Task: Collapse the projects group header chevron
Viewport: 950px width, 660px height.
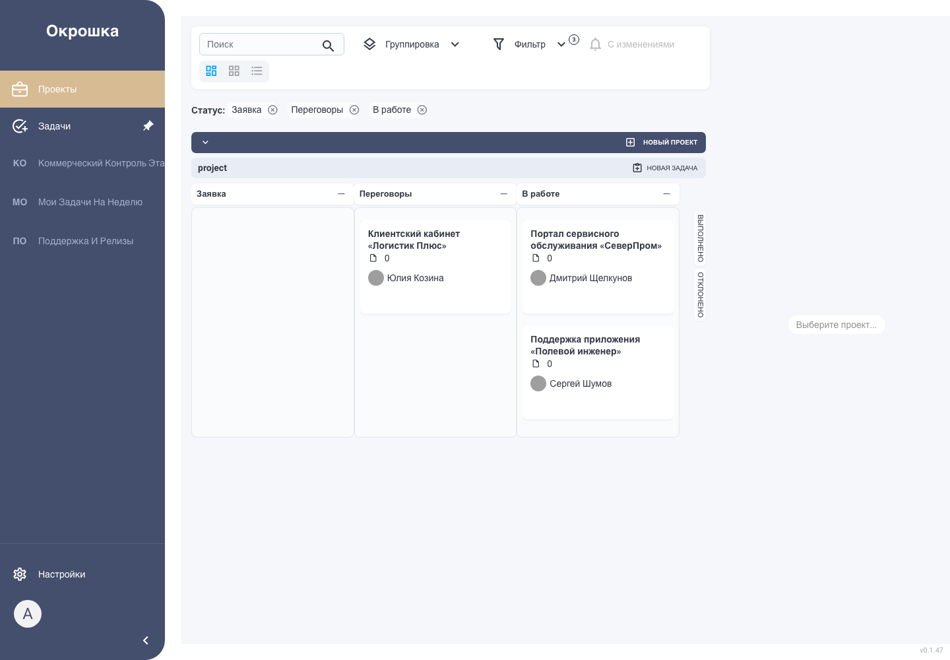Action: pos(205,143)
